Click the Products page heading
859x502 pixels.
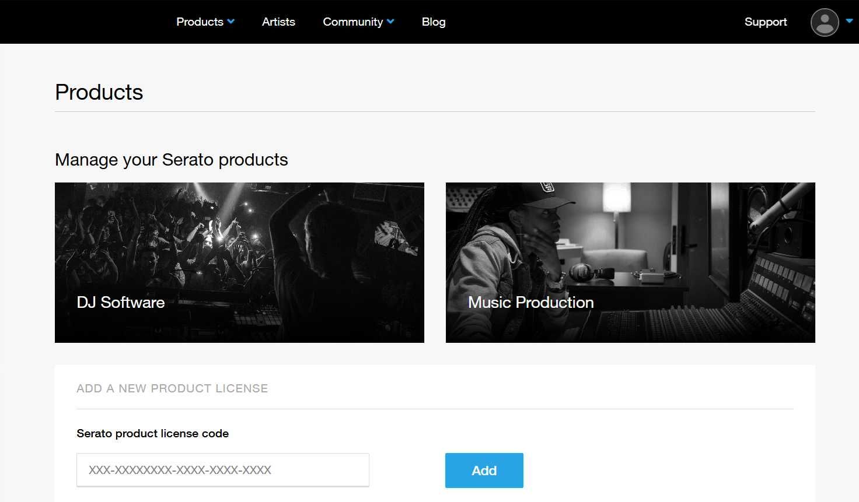click(x=99, y=92)
